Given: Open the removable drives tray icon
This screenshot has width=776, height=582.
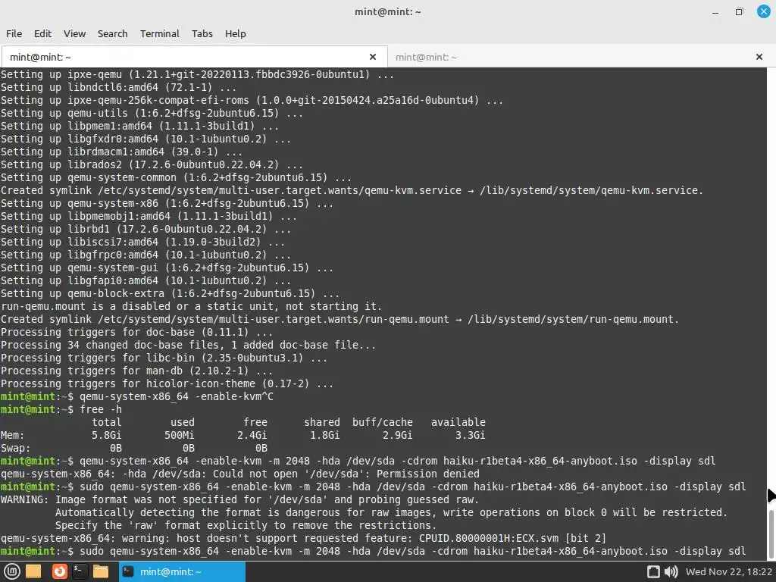Looking at the screenshot, I should [x=653, y=571].
